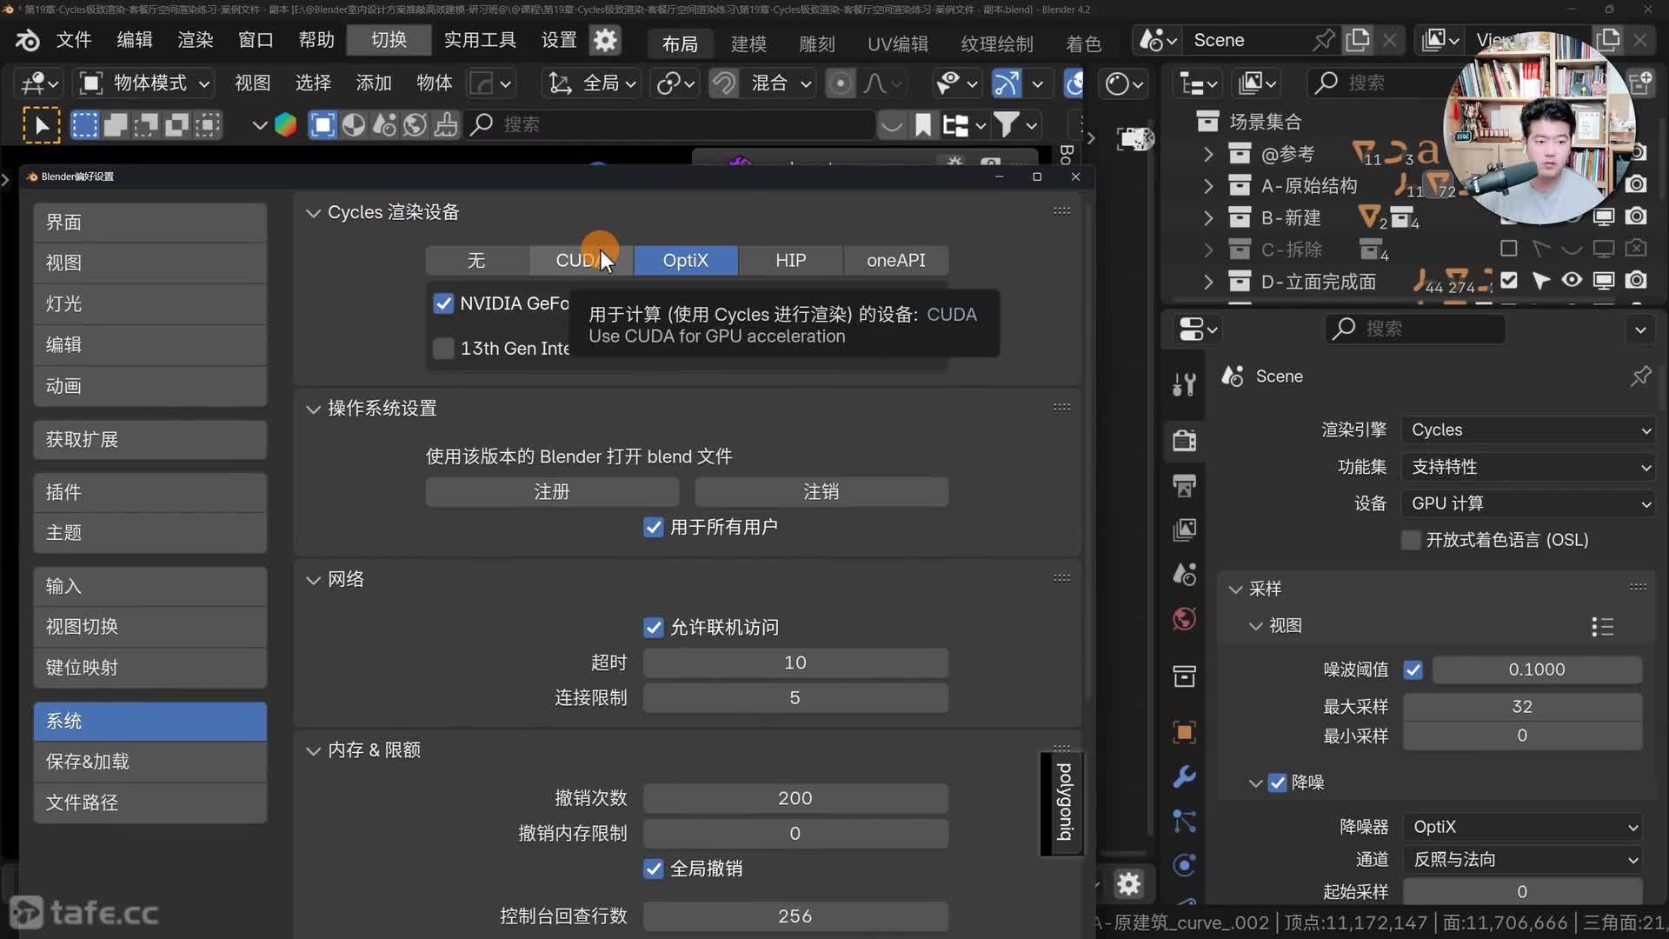This screenshot has height=939, width=1669.
Task: Expand the B-新建 collection
Action: (x=1207, y=217)
